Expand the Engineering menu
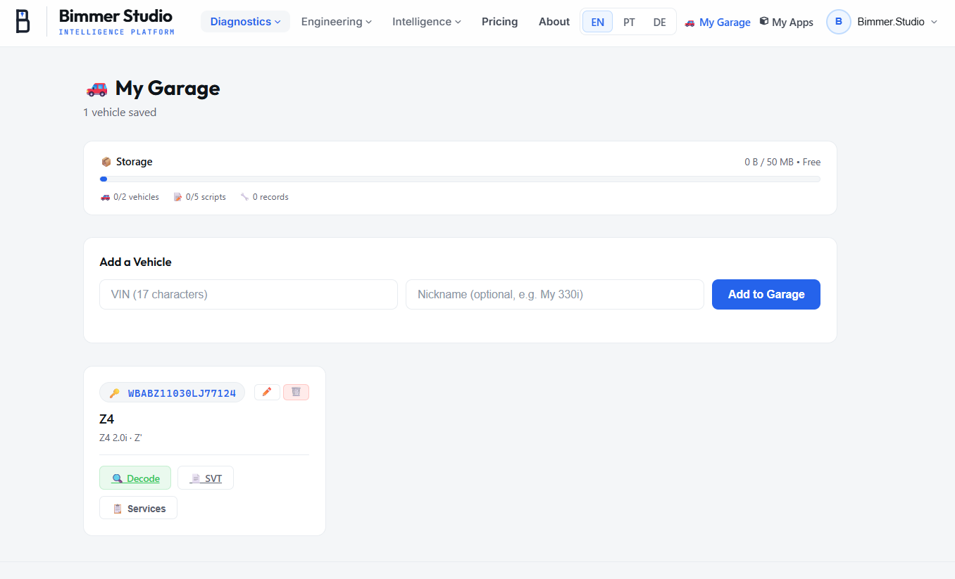This screenshot has width=955, height=579. [x=336, y=22]
